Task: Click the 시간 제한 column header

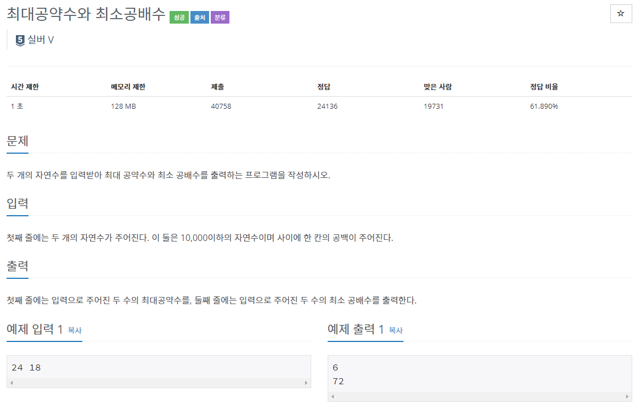Action: pos(25,87)
